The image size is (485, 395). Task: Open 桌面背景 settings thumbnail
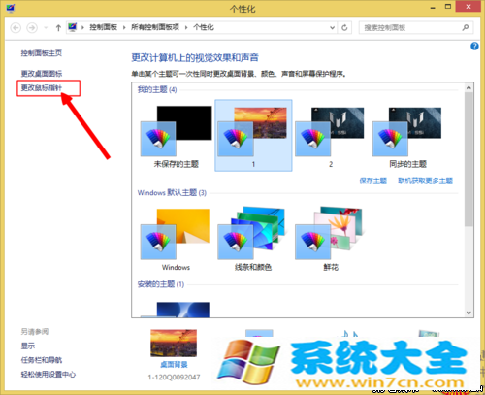(x=174, y=343)
